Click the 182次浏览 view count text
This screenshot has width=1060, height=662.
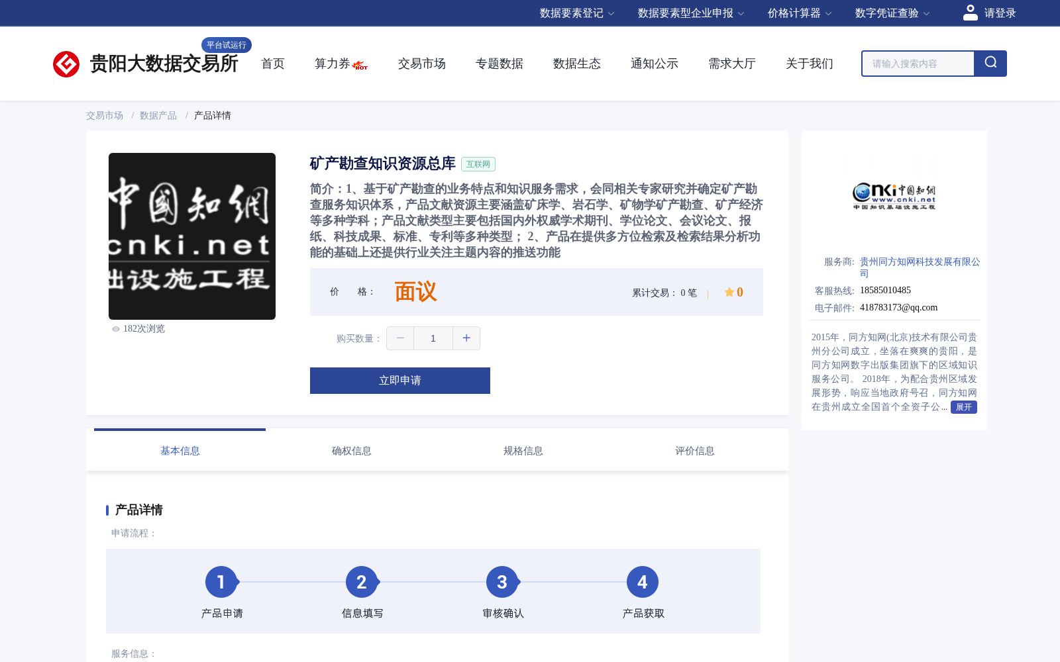(x=144, y=329)
